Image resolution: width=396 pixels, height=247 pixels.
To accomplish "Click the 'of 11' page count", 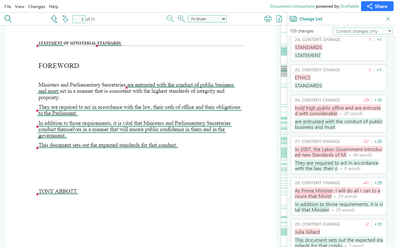I will tap(90, 19).
